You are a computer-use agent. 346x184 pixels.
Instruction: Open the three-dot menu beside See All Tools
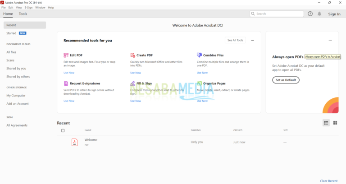tap(252, 41)
